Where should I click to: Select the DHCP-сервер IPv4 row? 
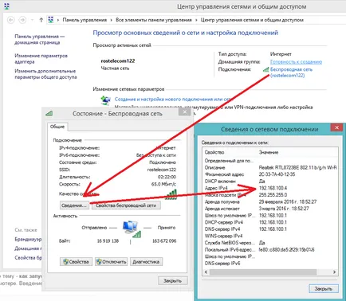(x=270, y=222)
